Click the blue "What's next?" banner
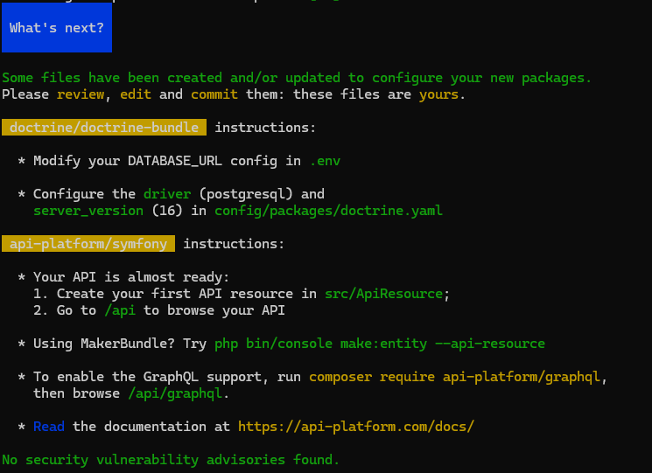 click(57, 28)
